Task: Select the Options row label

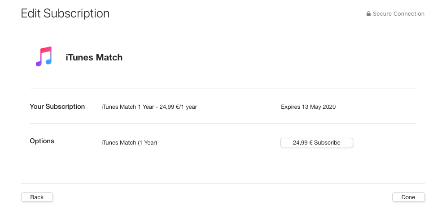Action: [x=42, y=141]
